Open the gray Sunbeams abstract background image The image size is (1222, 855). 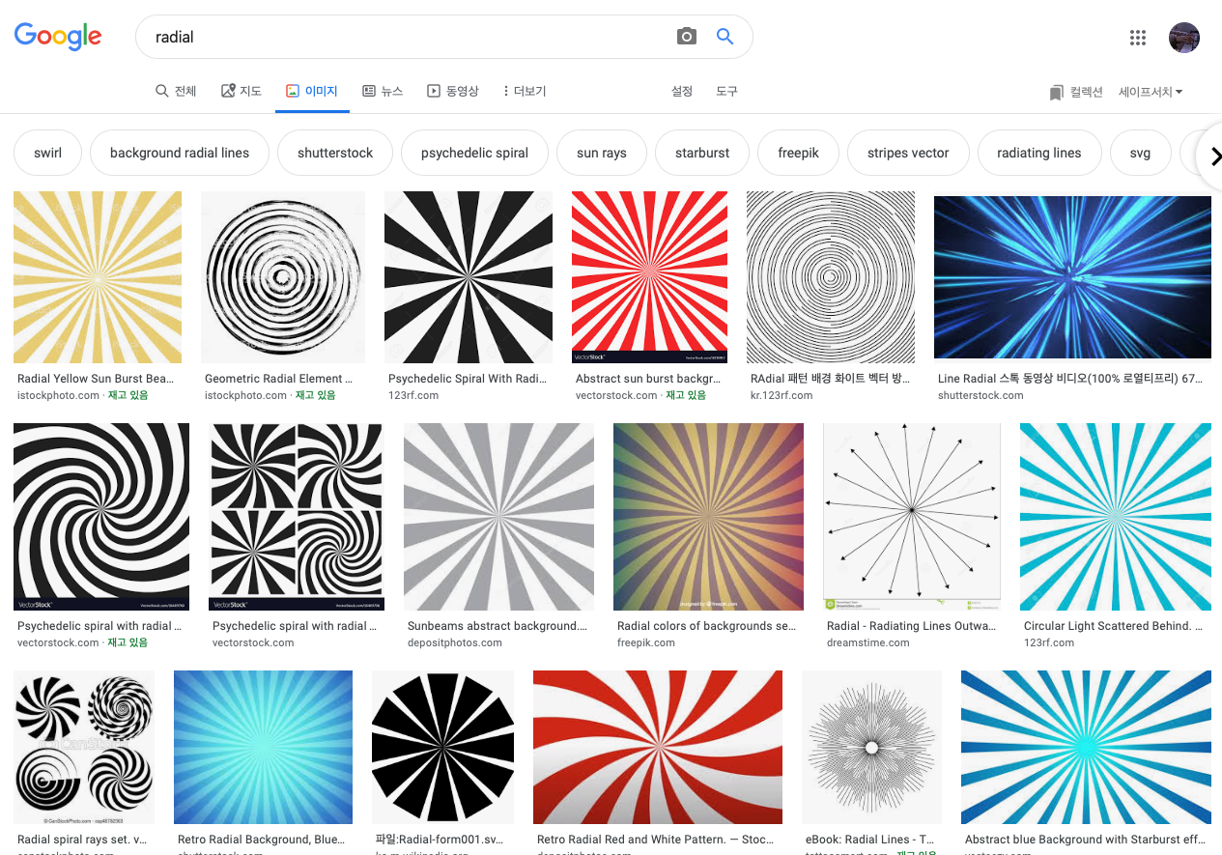coord(498,517)
